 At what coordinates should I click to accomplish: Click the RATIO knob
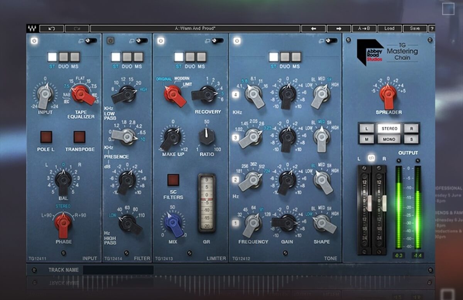207,137
